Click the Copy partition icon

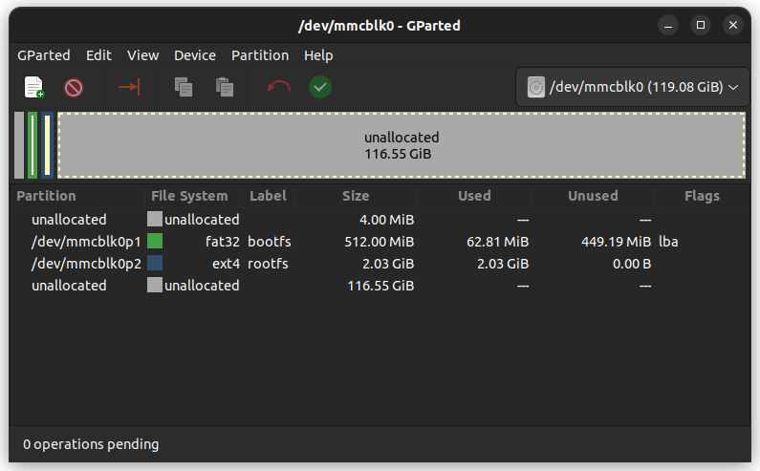click(184, 87)
